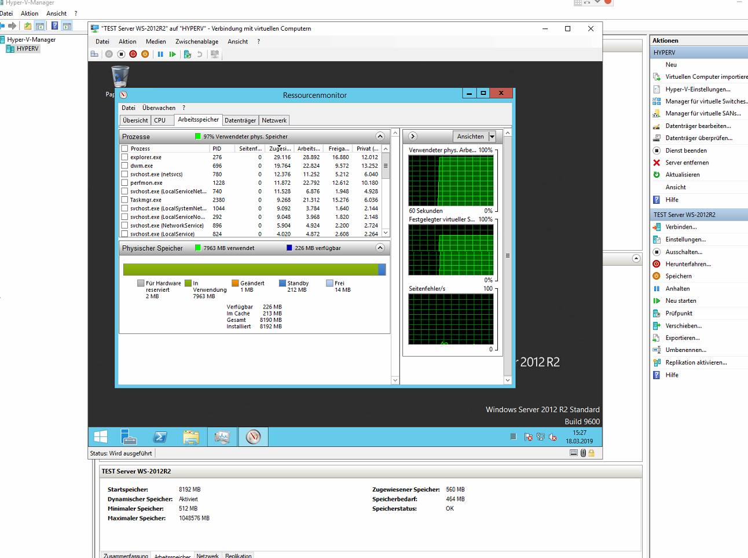748x558 pixels.
Task: Check the svchost.exe (LocalSystemNet...) checkbox
Action: click(124, 208)
